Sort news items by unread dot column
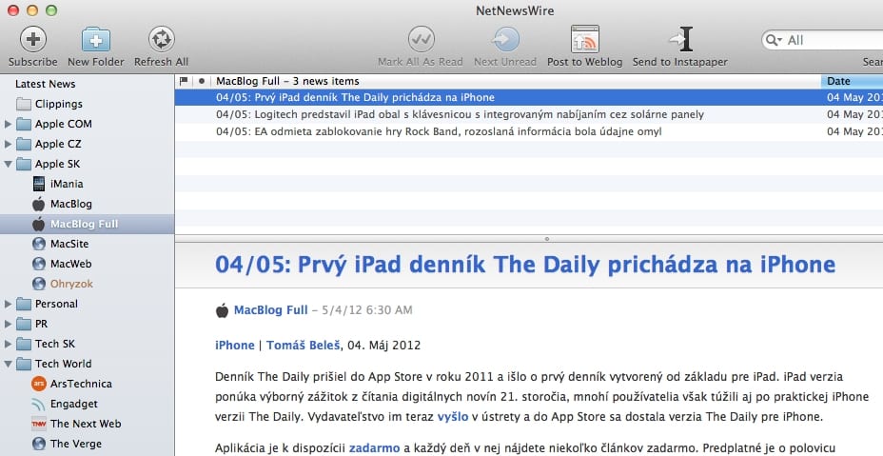This screenshot has width=883, height=456. click(202, 81)
